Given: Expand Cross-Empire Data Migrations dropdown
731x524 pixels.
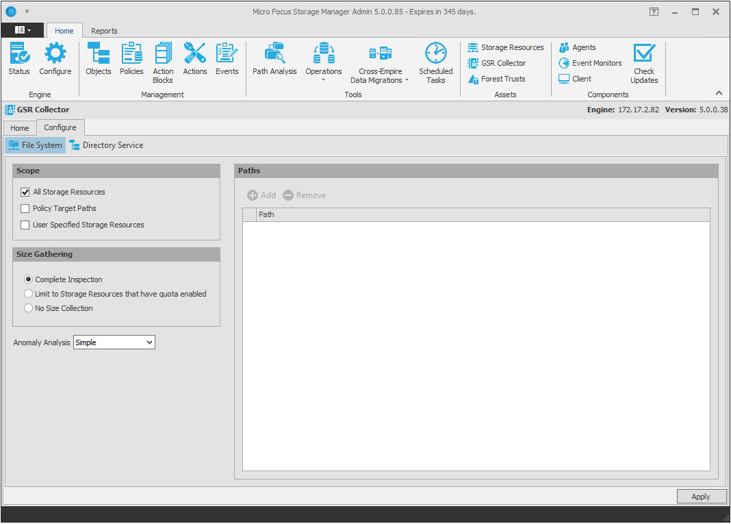Looking at the screenshot, I should pos(380,75).
